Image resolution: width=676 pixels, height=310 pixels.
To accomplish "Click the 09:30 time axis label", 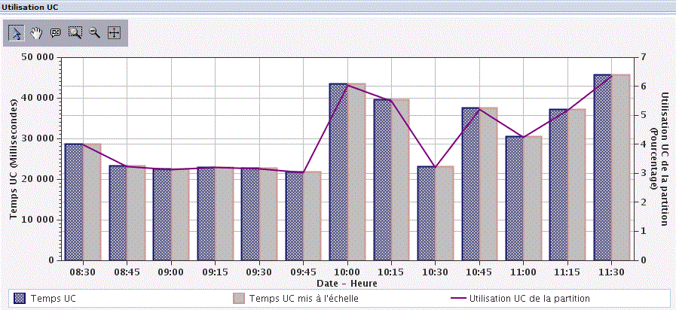I will 259,273.
